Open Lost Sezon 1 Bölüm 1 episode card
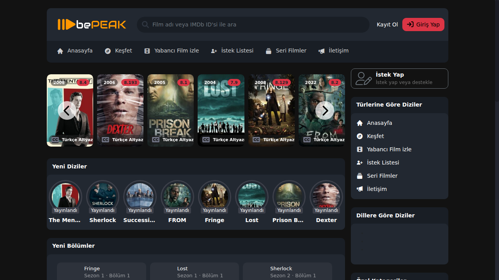This screenshot has width=499, height=280. (195, 271)
